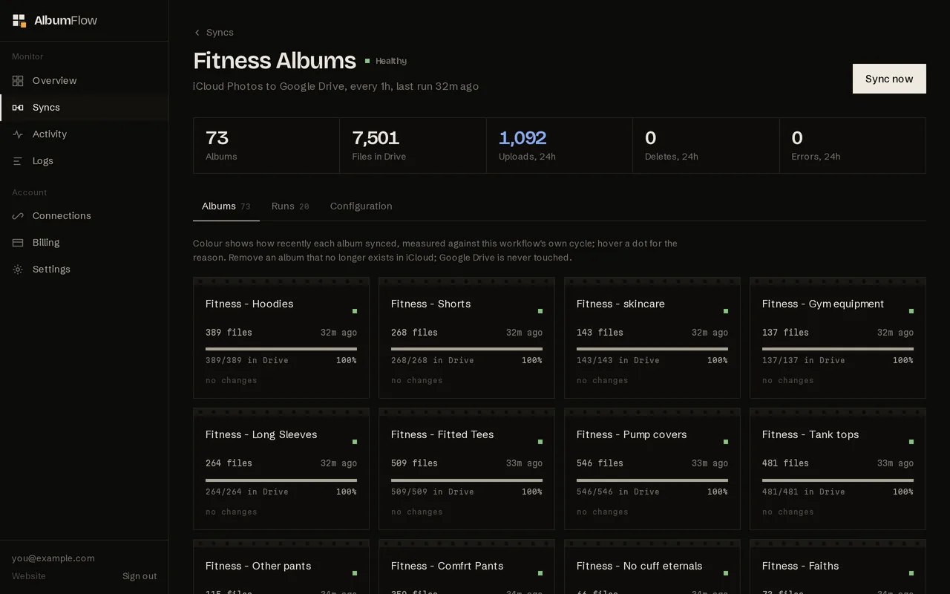Open the Fitness - No cuff eternals title
This screenshot has height=594, width=950.
coord(640,566)
